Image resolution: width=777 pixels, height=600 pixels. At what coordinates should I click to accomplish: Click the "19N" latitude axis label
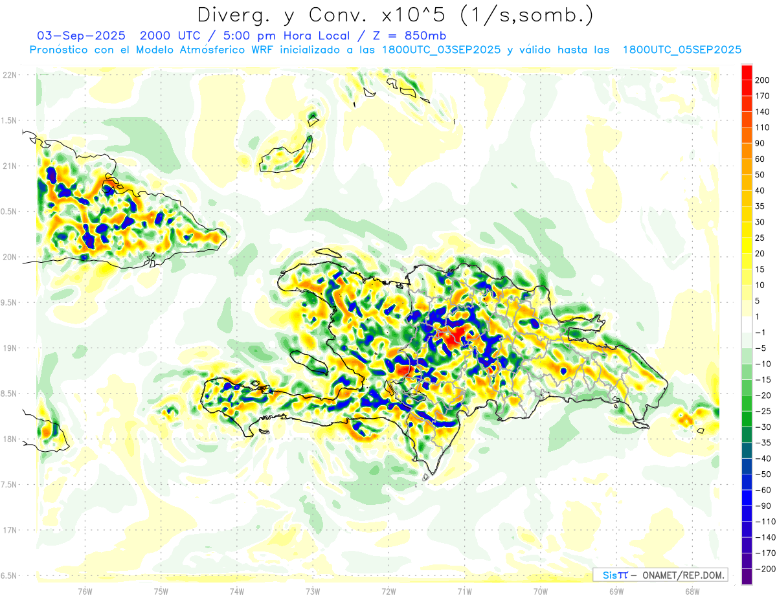[x=11, y=348]
